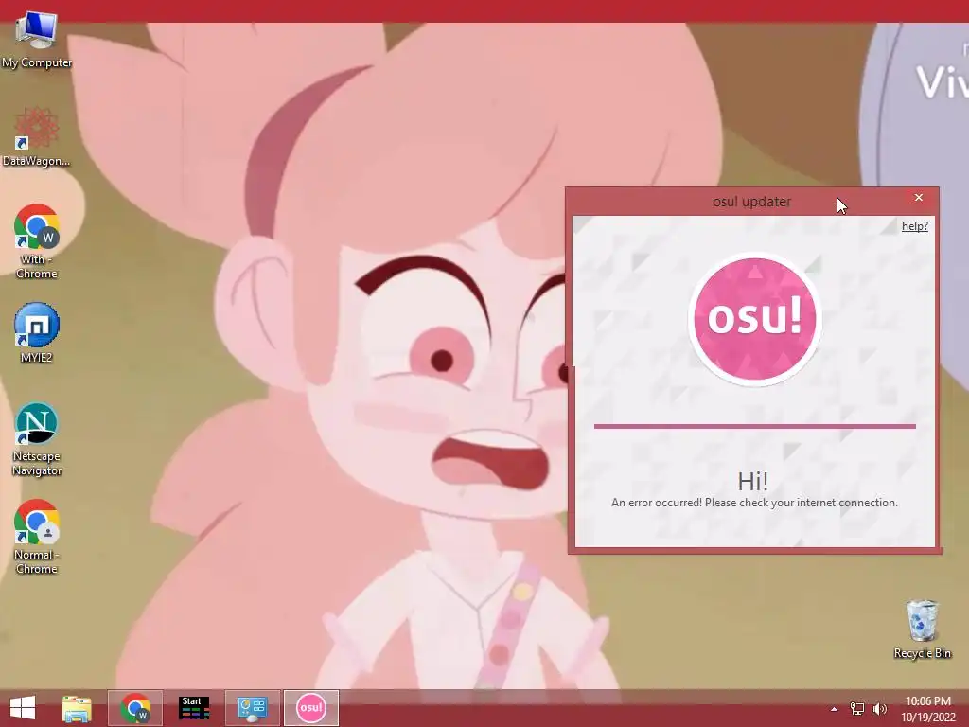Click the pink osu! logo in updater
Image resolution: width=969 pixels, height=727 pixels.
(754, 318)
